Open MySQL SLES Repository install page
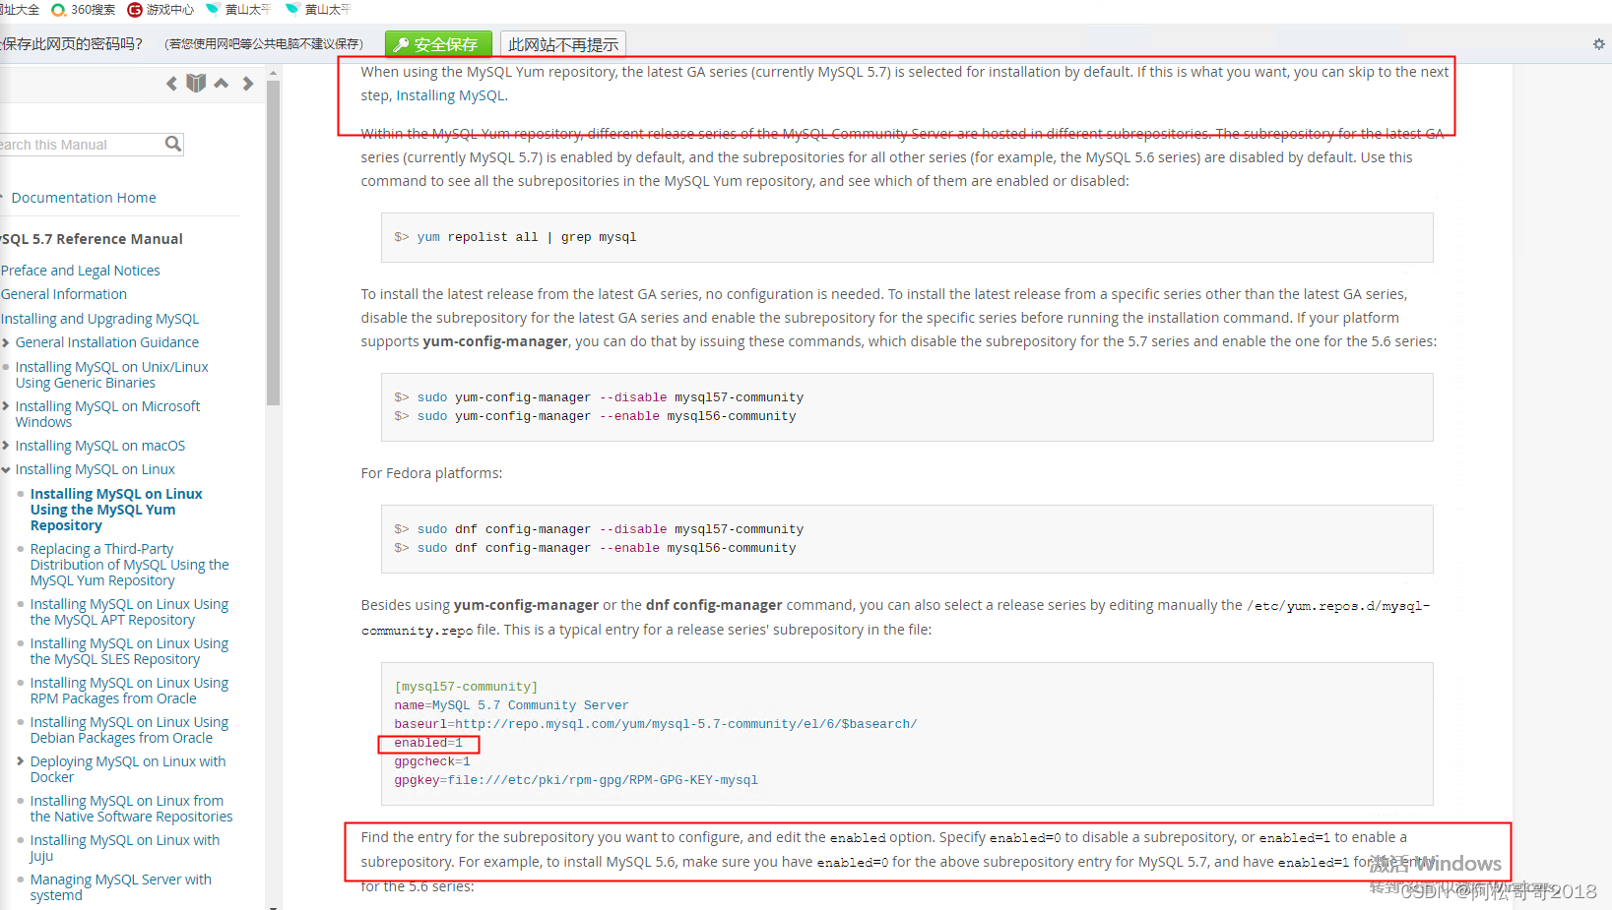 pyautogui.click(x=129, y=651)
